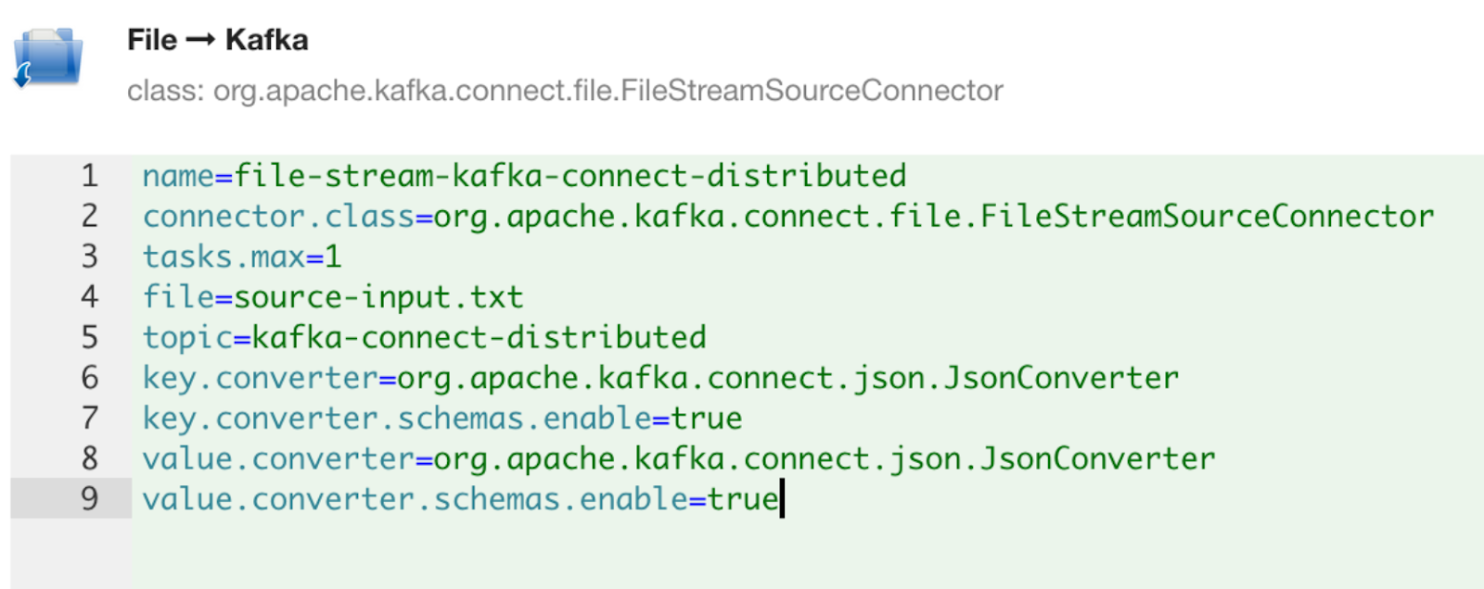Click the key.converter JsonConverter value
Viewport: 1484px width, 589px height.
pos(787,378)
